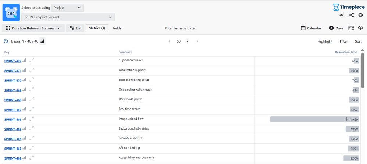Open bar chart icon for SPRINT-467

(x=24, y=109)
